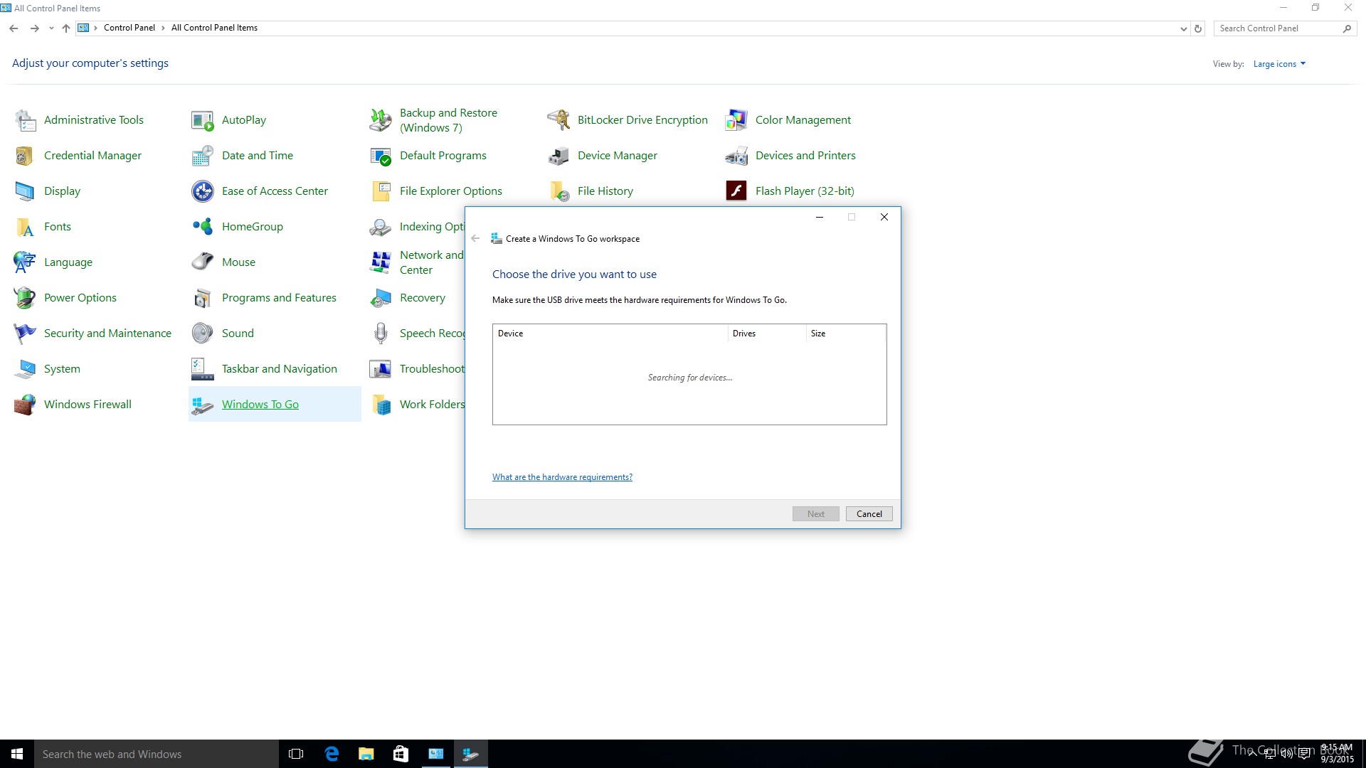Viewport: 1366px width, 768px height.
Task: Open the Date and Time icon
Action: coord(203,156)
